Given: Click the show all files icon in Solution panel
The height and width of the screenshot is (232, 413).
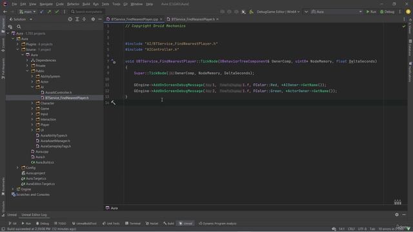Looking at the screenshot, I should click(x=10, y=26).
